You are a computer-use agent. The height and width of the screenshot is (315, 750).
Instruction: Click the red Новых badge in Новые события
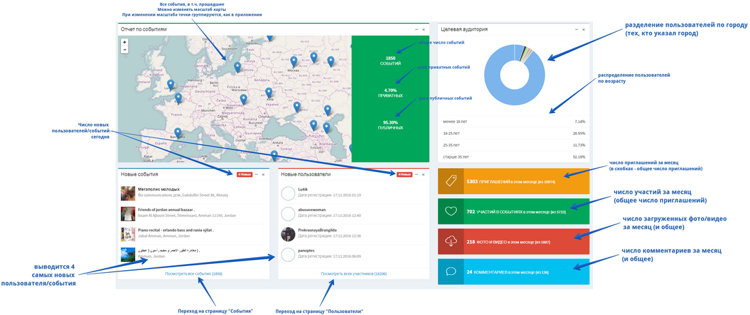(x=244, y=175)
